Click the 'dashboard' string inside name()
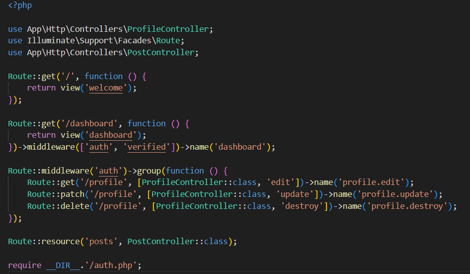Viewport: 470px width, 274px height. [242, 147]
